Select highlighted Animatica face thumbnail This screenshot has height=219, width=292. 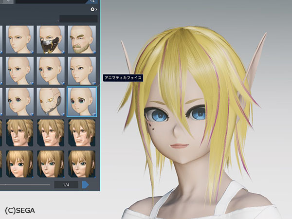pos(82,102)
